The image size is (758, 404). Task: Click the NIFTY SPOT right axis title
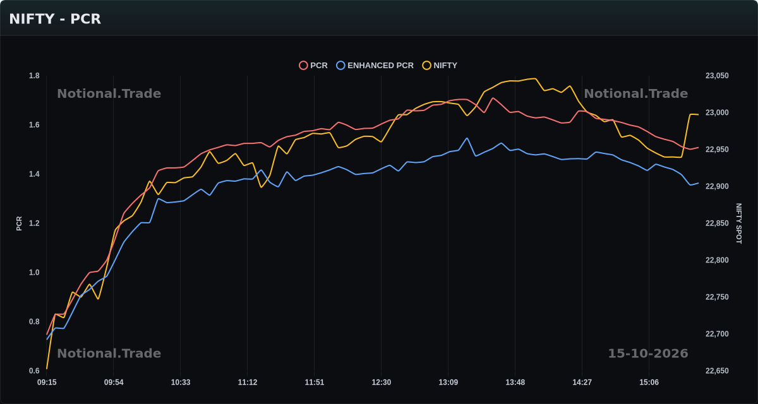[x=738, y=223]
